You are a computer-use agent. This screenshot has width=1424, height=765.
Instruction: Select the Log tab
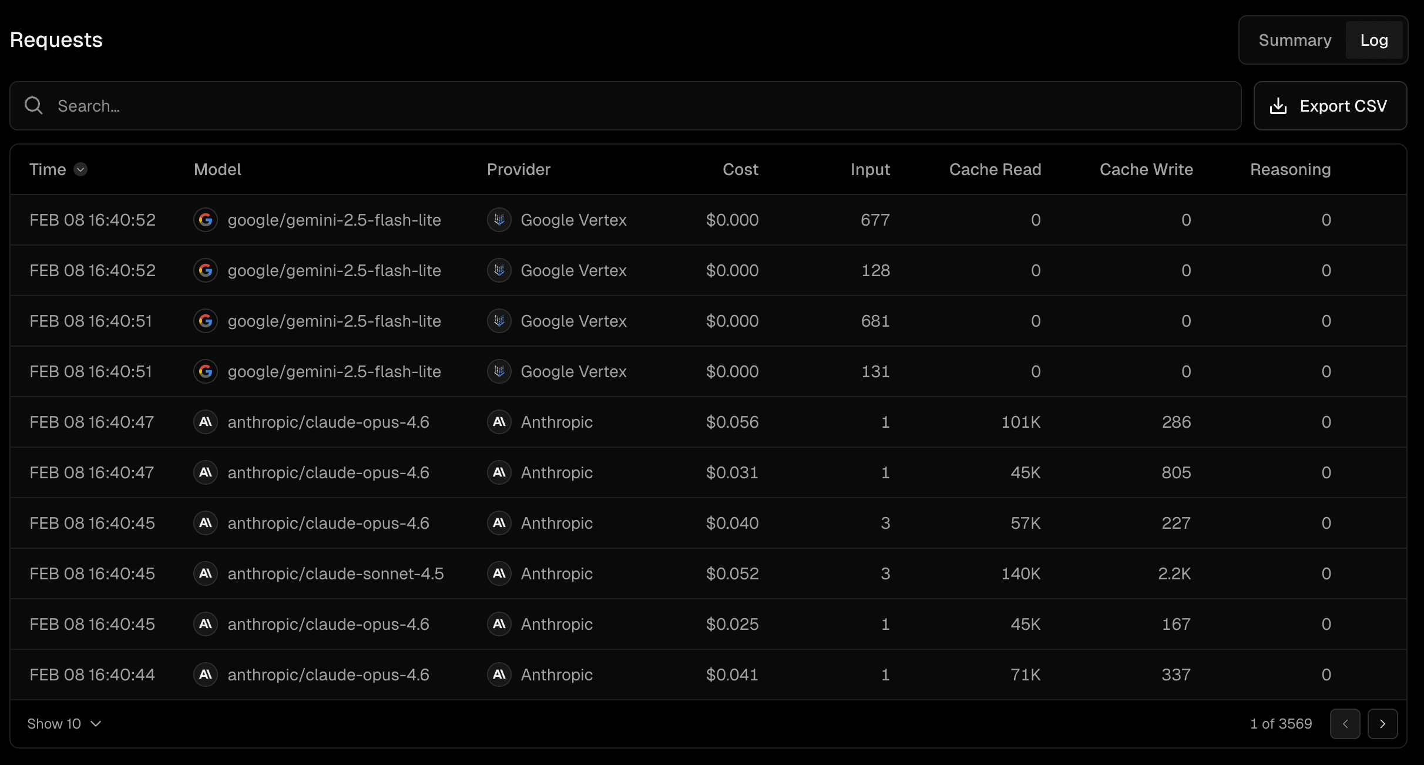pyautogui.click(x=1373, y=40)
